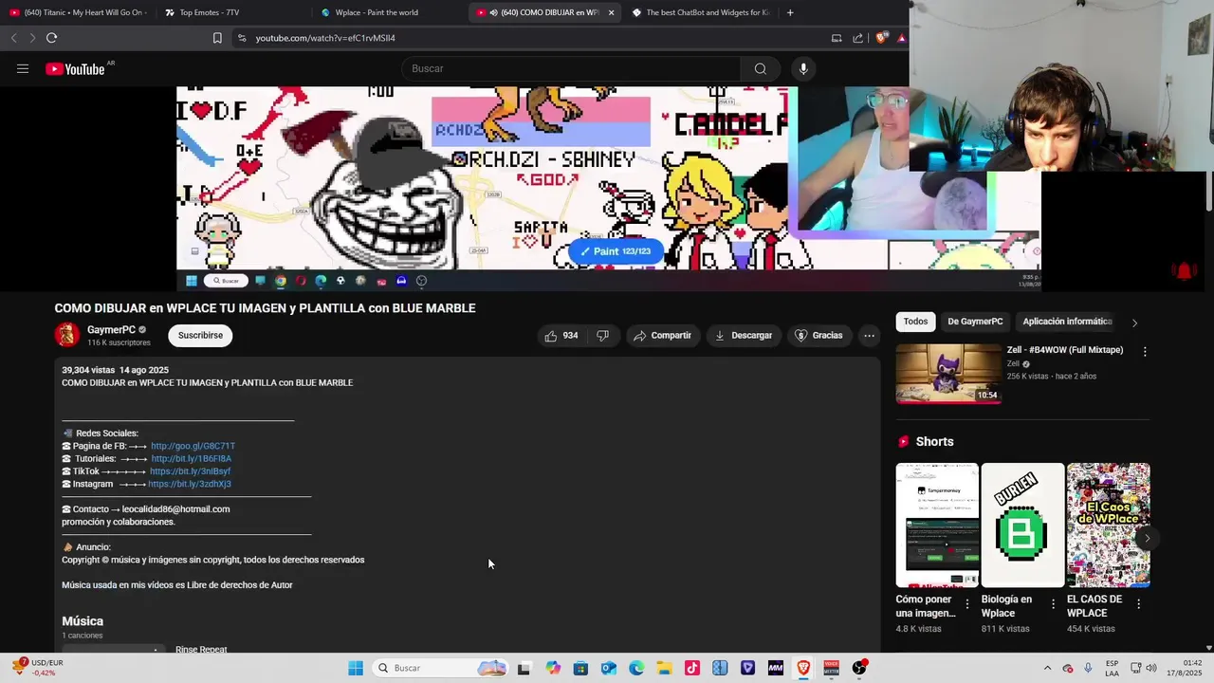The height and width of the screenshot is (683, 1214).
Task: Show next Shorts with right arrow
Action: (1147, 538)
